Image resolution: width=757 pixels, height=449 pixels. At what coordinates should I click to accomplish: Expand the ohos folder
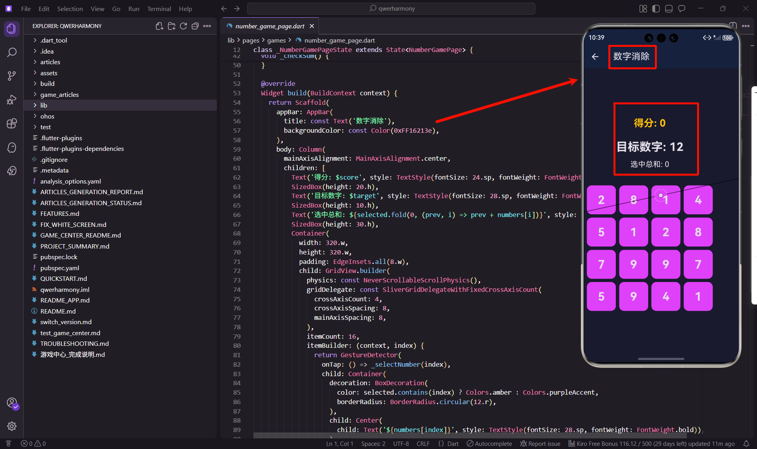tap(47, 116)
